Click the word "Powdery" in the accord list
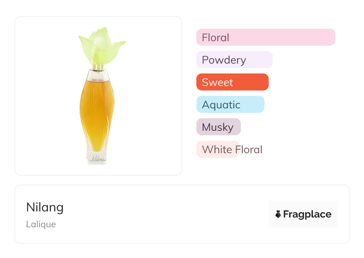The width and height of the screenshot is (364, 258). point(224,60)
